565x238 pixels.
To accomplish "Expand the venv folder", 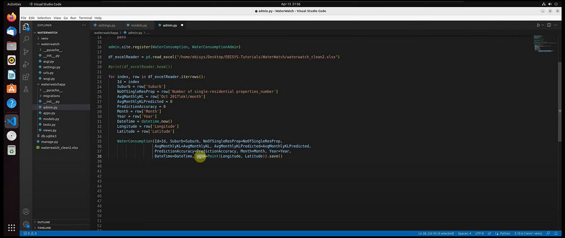I will [44, 39].
